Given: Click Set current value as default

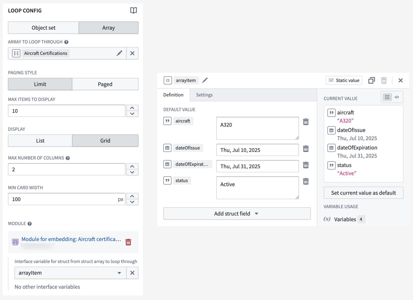Looking at the screenshot, I should (x=363, y=193).
